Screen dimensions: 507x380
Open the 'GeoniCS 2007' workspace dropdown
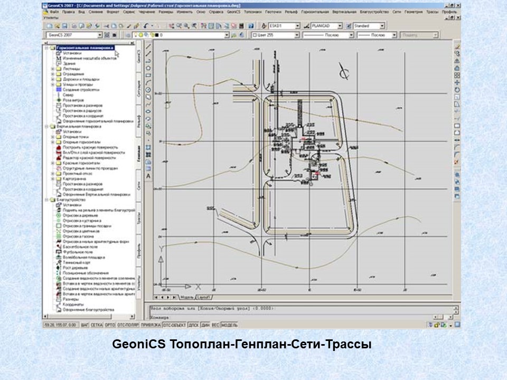[x=74, y=35]
